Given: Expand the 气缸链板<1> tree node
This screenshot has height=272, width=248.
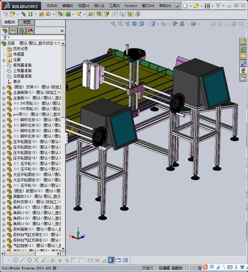Looking at the screenshot, I should click(4, 246).
